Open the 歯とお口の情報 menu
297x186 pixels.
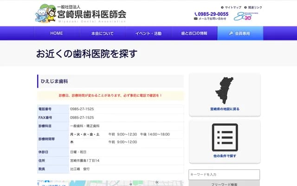pyautogui.click(x=194, y=33)
